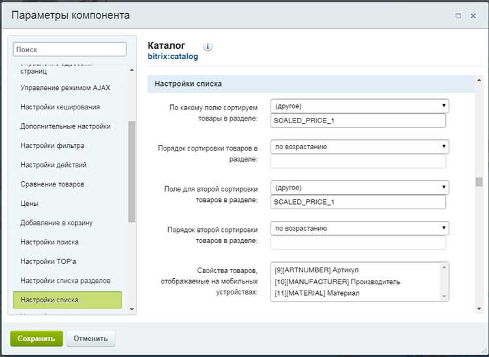Go to Добавление в корзину section
The width and height of the screenshot is (489, 357).
pos(57,223)
